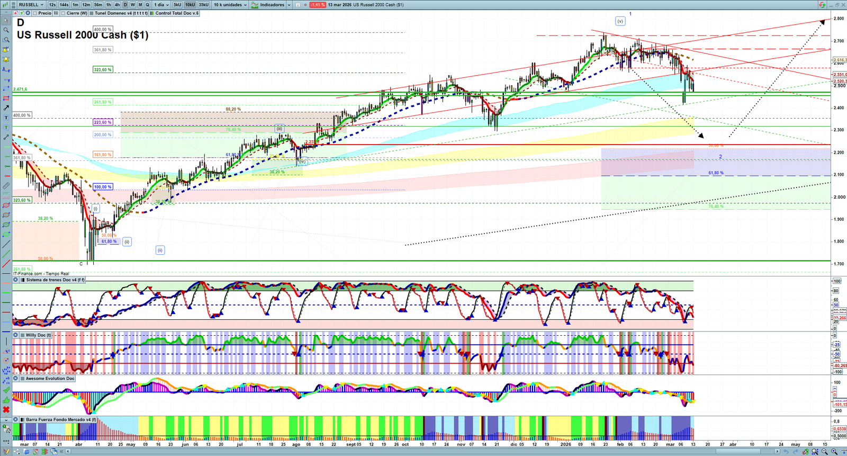Image resolution: width=847 pixels, height=456 pixels.
Task: Click the (v) wave label near the top
Action: click(x=620, y=21)
